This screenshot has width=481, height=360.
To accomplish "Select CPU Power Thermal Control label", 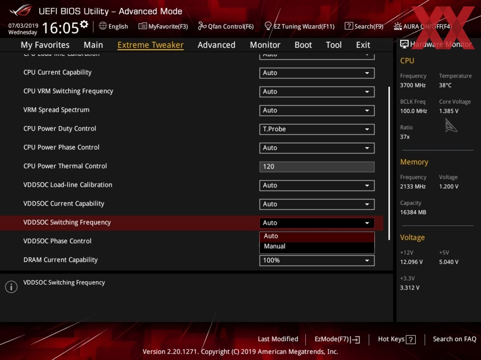I will pyautogui.click(x=65, y=166).
